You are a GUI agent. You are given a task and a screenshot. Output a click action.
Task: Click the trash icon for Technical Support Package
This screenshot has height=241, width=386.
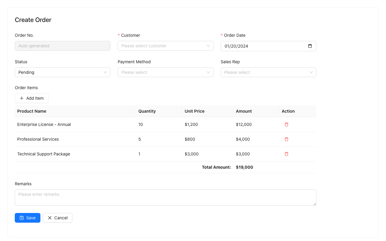(286, 154)
